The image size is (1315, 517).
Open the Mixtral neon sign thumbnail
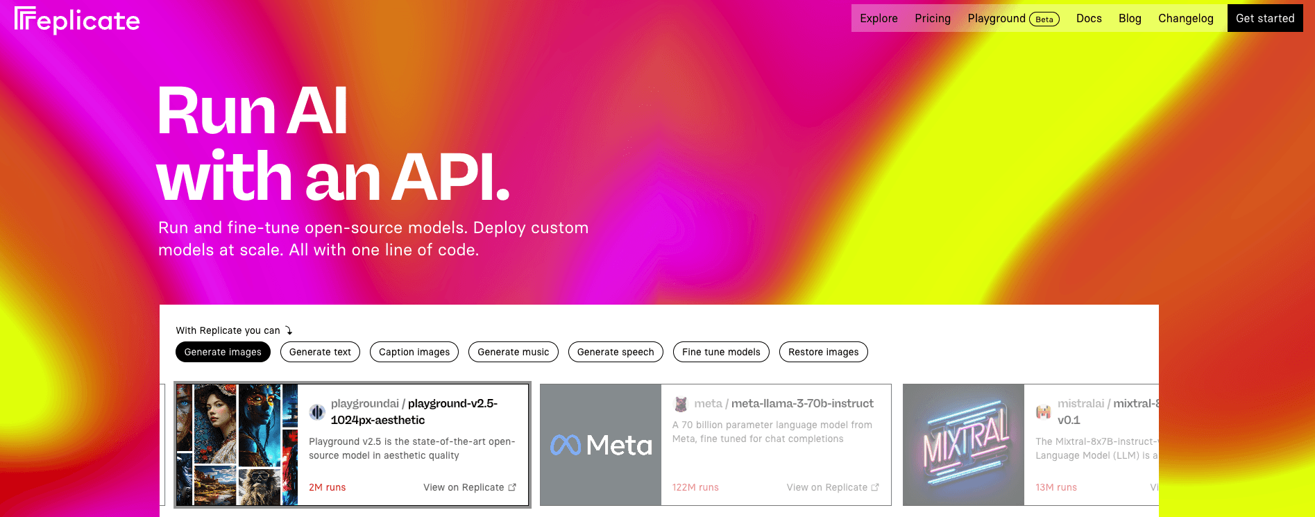click(963, 445)
